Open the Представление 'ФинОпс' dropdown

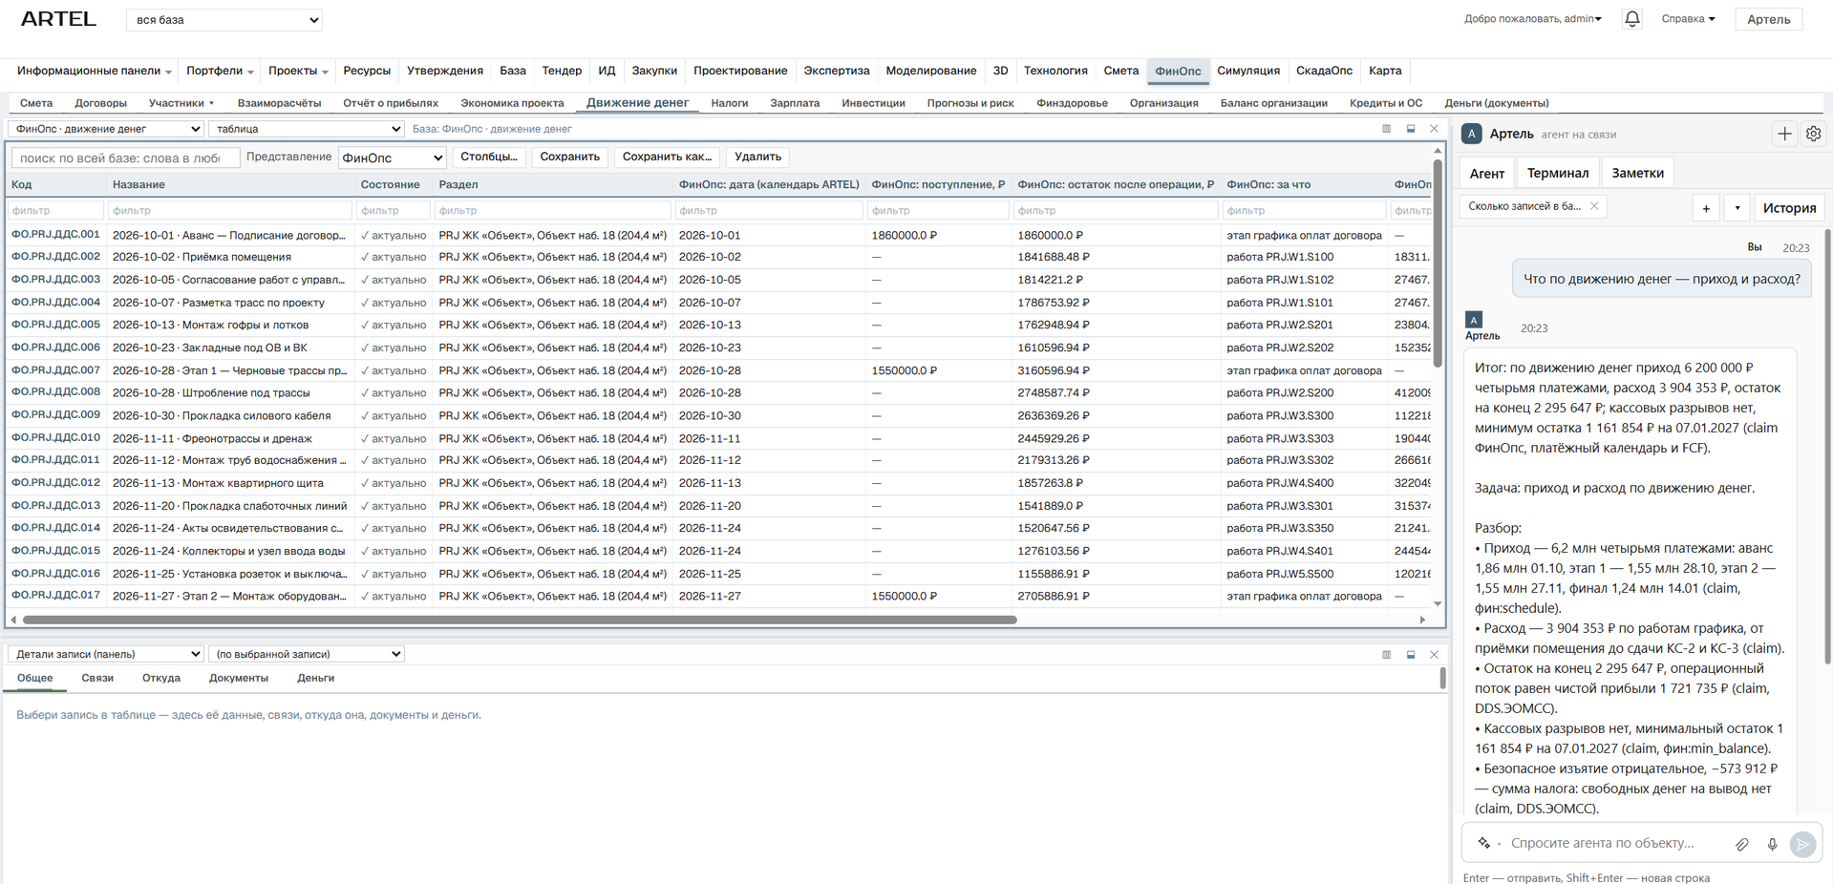[393, 158]
